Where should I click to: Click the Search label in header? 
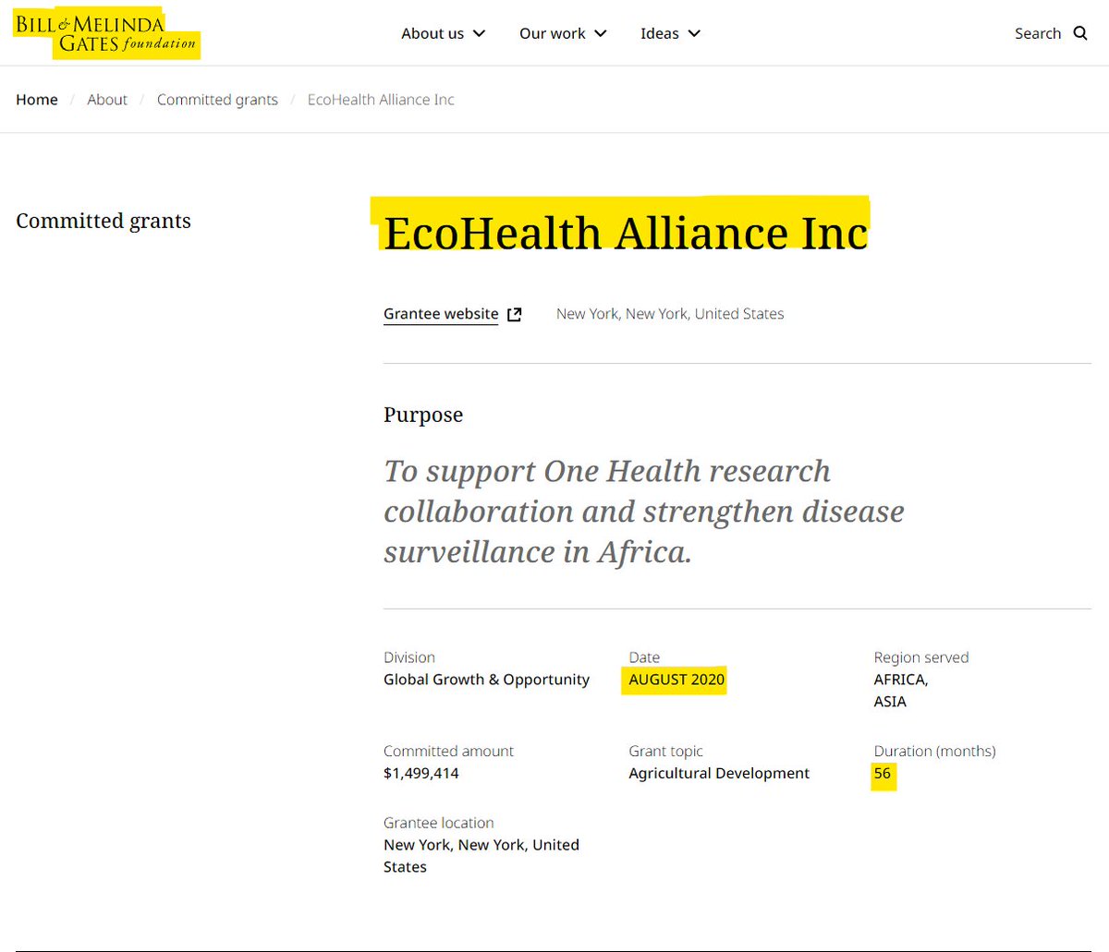coord(1038,33)
